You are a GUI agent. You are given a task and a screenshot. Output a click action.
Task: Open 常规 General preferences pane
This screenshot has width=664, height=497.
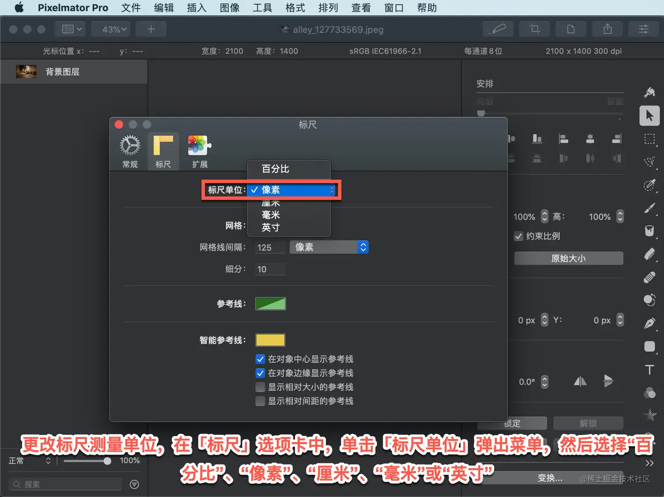(130, 152)
